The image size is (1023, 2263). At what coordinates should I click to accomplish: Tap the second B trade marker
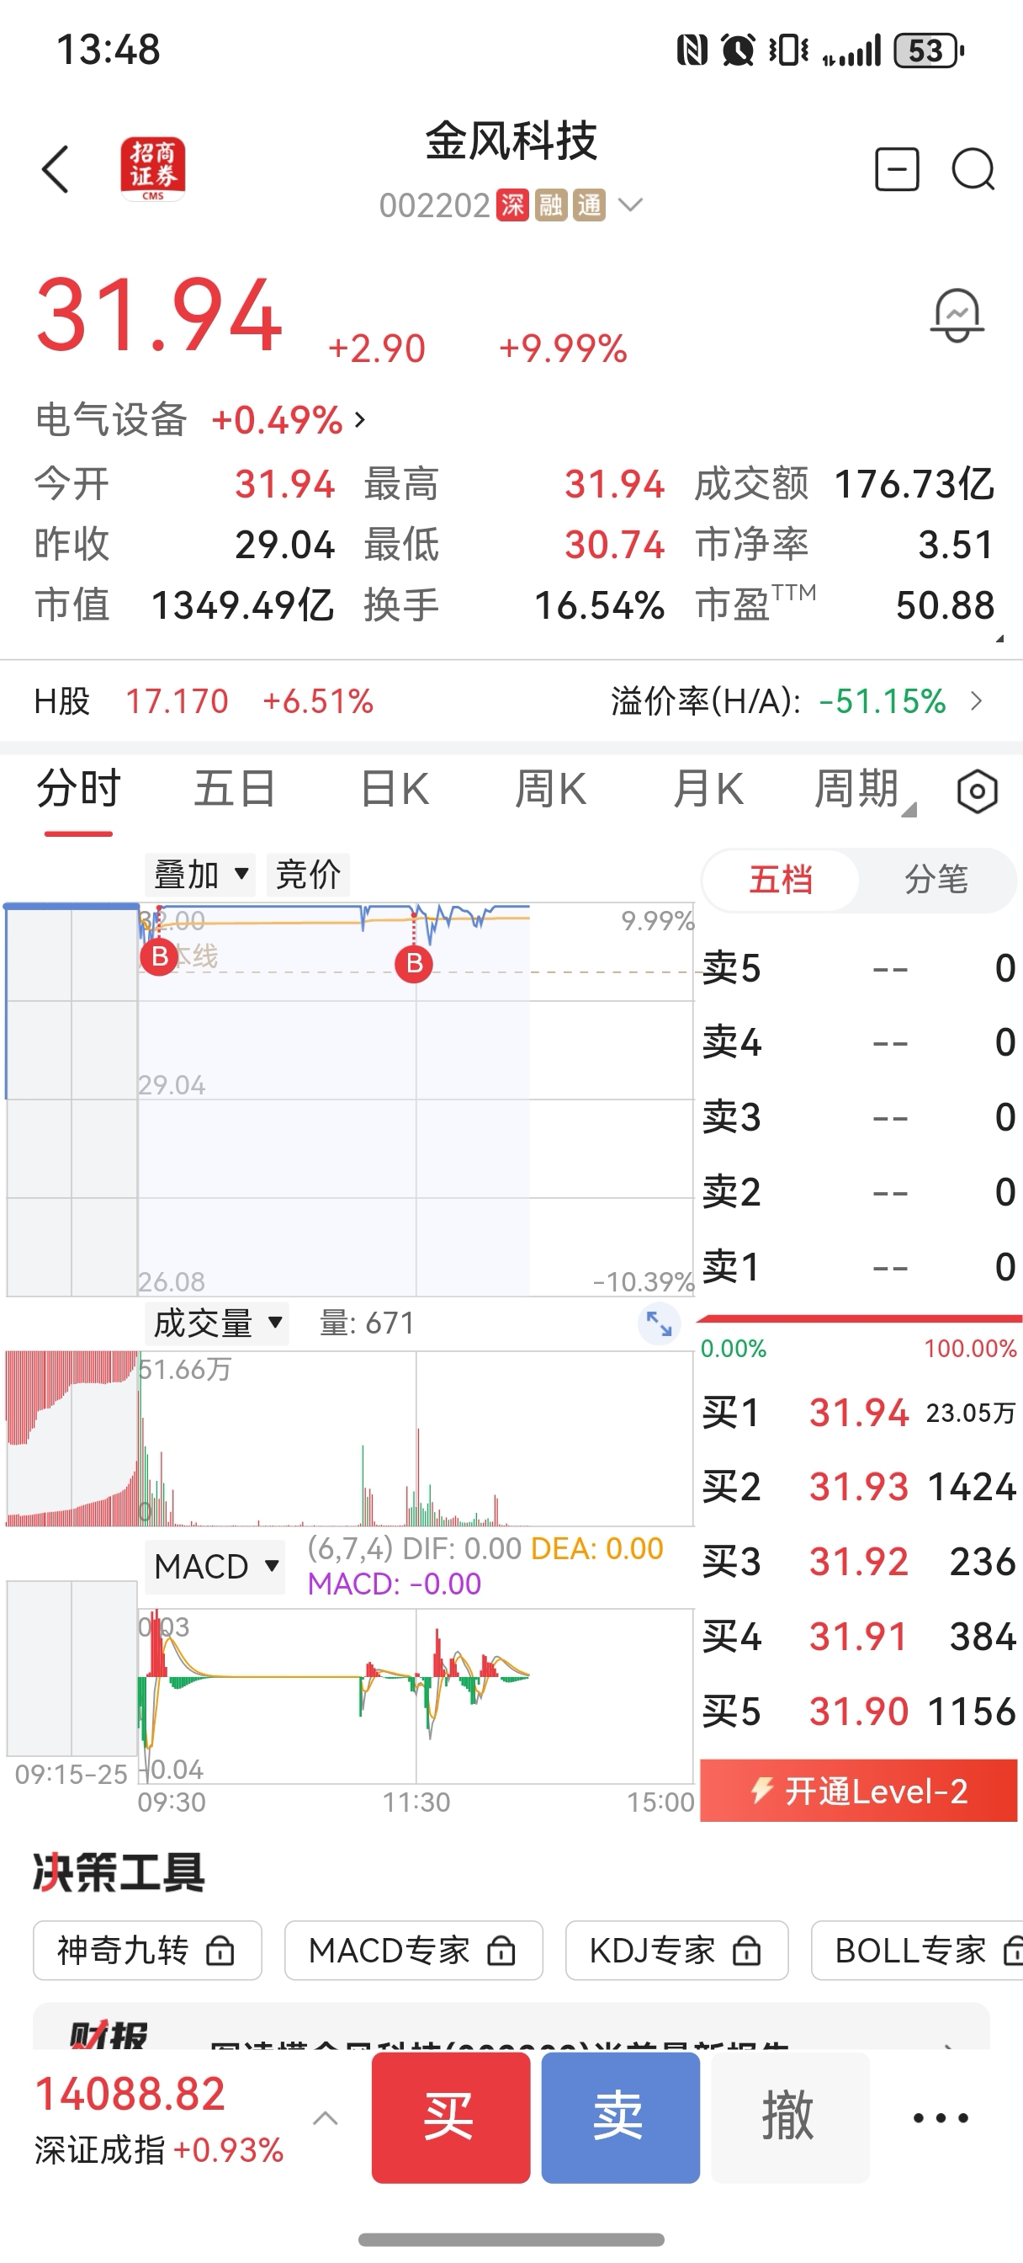pos(414,964)
